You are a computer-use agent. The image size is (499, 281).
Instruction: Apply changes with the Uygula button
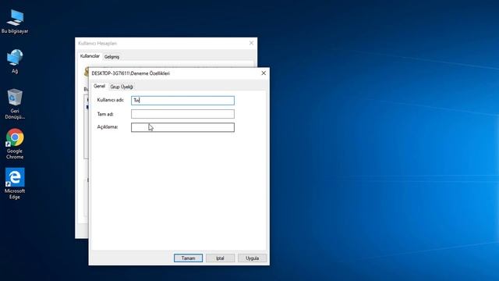pyautogui.click(x=252, y=258)
